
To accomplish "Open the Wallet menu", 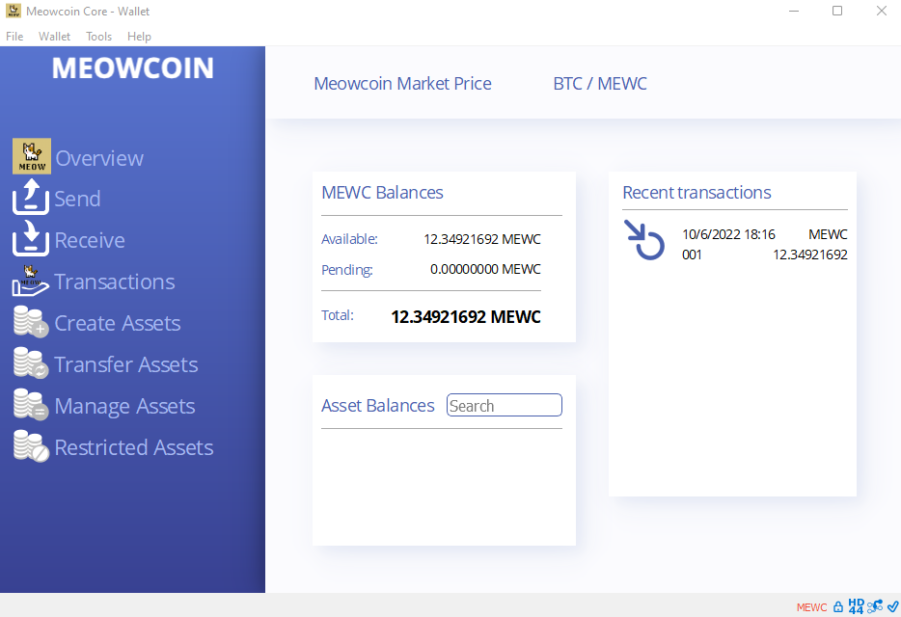I will coord(54,37).
